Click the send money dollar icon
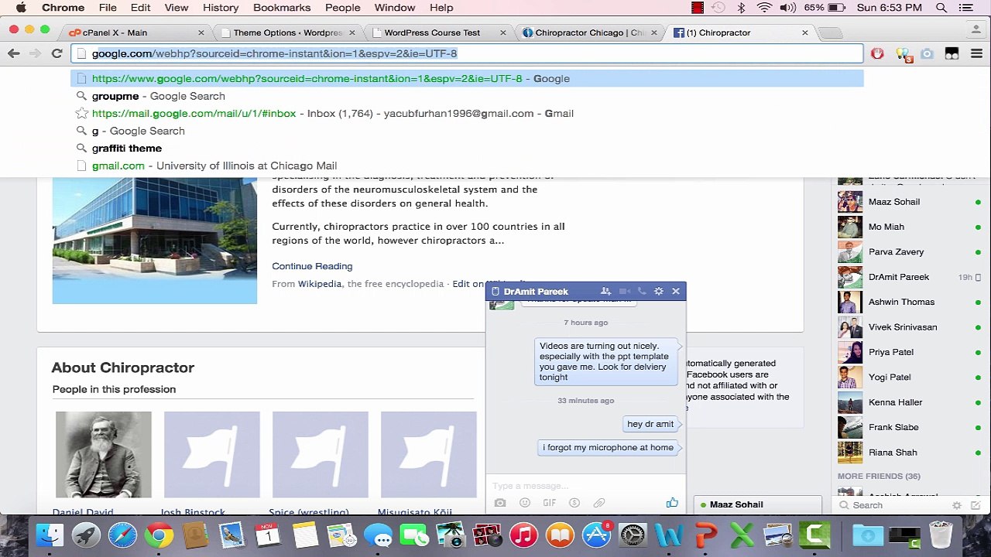991x557 pixels. (574, 503)
